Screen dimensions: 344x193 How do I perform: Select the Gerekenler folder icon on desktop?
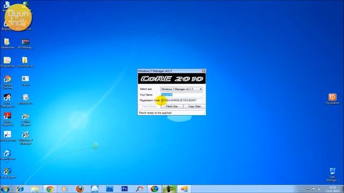pyautogui.click(x=7, y=43)
